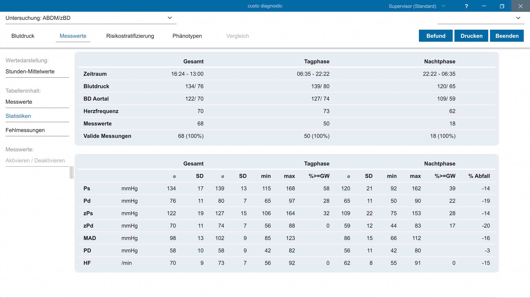Click the Drucken button
The height and width of the screenshot is (298, 530).
(x=471, y=36)
